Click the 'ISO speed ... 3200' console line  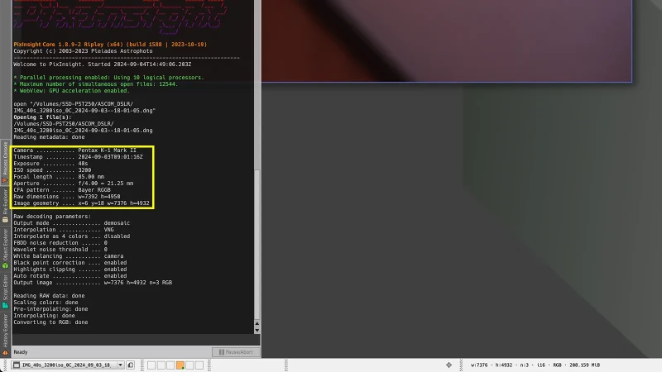(x=52, y=170)
